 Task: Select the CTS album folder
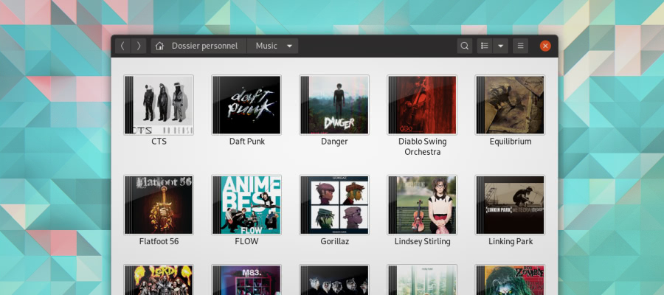pyautogui.click(x=159, y=105)
